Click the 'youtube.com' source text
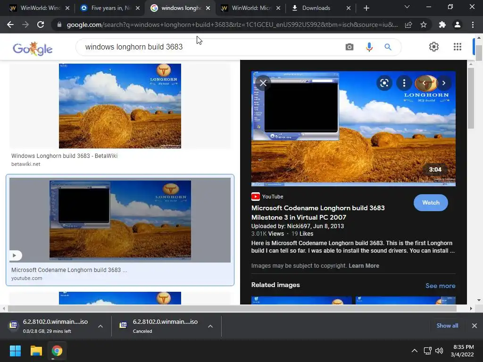483x362 pixels. 27,278
